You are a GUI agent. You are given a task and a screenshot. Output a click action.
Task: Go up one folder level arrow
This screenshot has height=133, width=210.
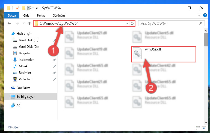[x=29, y=23]
